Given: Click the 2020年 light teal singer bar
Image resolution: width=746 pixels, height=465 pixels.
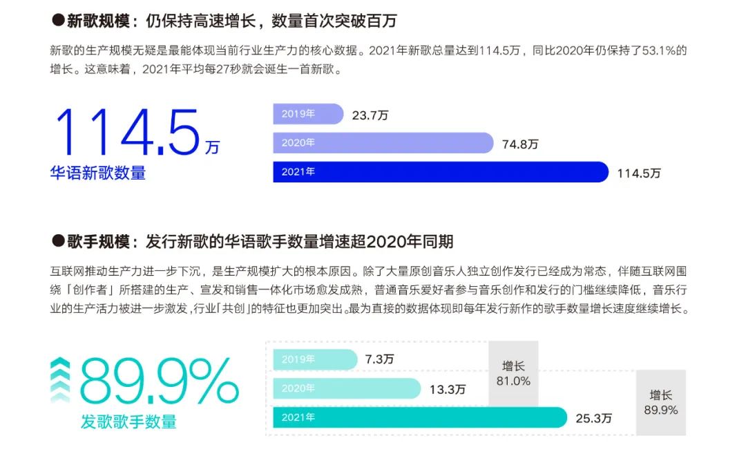Looking at the screenshot, I should click(346, 388).
